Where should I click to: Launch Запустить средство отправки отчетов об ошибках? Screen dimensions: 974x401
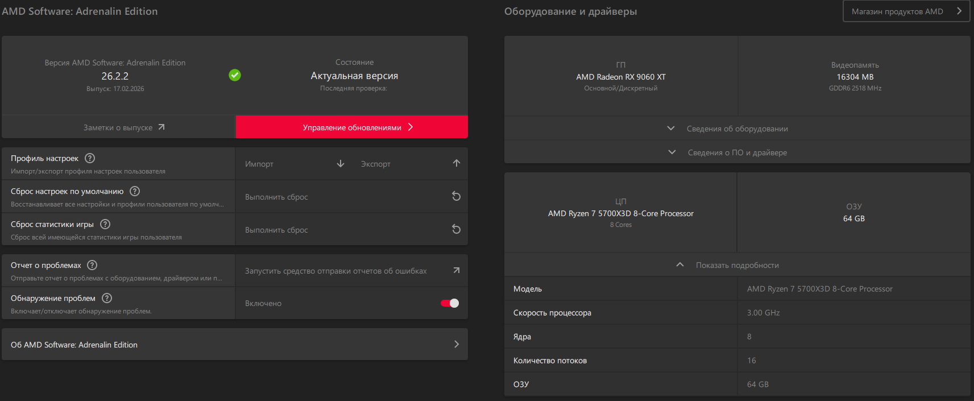[x=352, y=271]
